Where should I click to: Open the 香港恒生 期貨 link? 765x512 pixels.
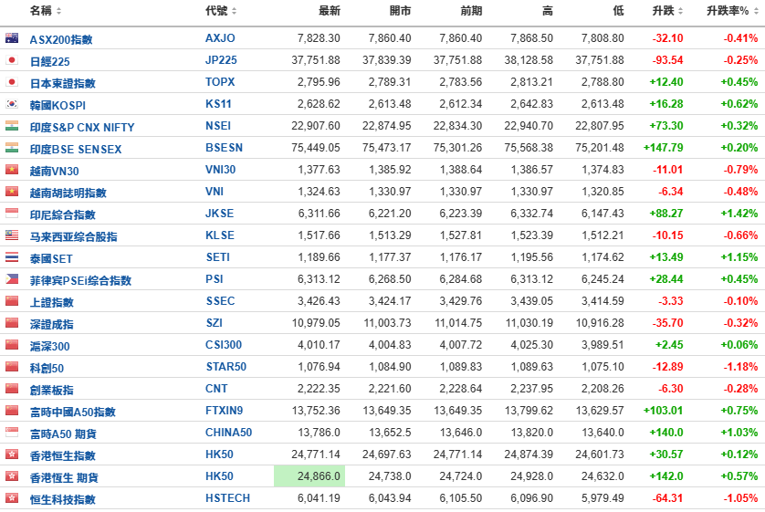click(64, 478)
